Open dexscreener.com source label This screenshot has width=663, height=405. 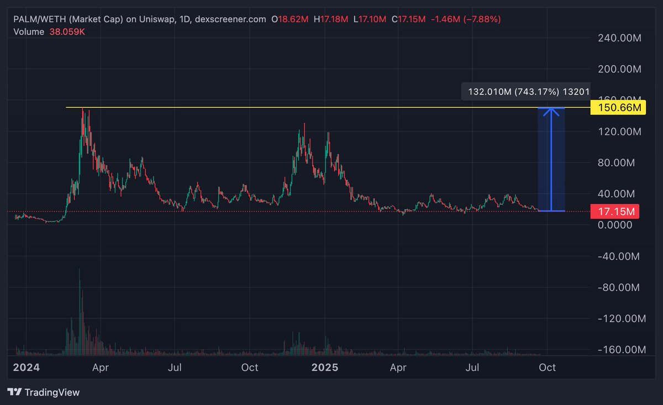coord(229,18)
